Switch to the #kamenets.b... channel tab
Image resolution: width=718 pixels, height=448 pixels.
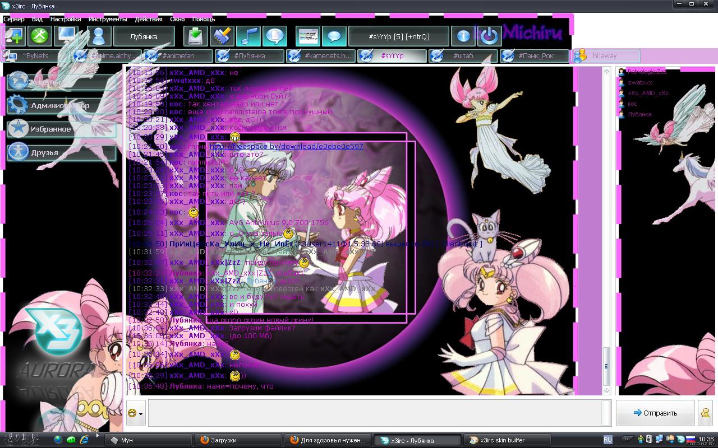(321, 55)
